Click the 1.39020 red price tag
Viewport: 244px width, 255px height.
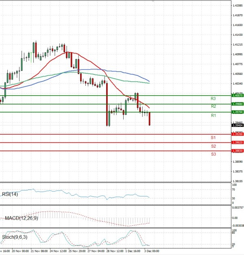click(237, 142)
